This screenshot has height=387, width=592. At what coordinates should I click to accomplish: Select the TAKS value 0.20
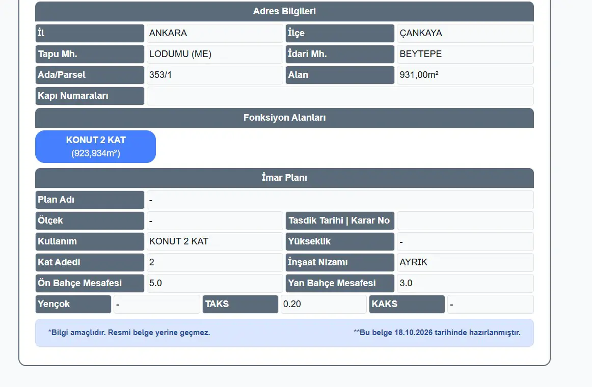tap(324, 304)
